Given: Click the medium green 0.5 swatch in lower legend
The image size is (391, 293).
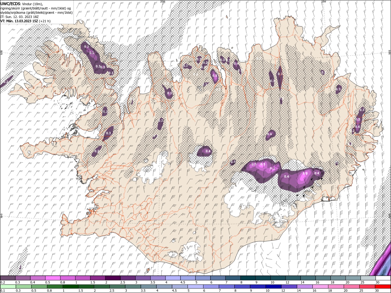Looking at the screenshot, I should coord(39,287).
